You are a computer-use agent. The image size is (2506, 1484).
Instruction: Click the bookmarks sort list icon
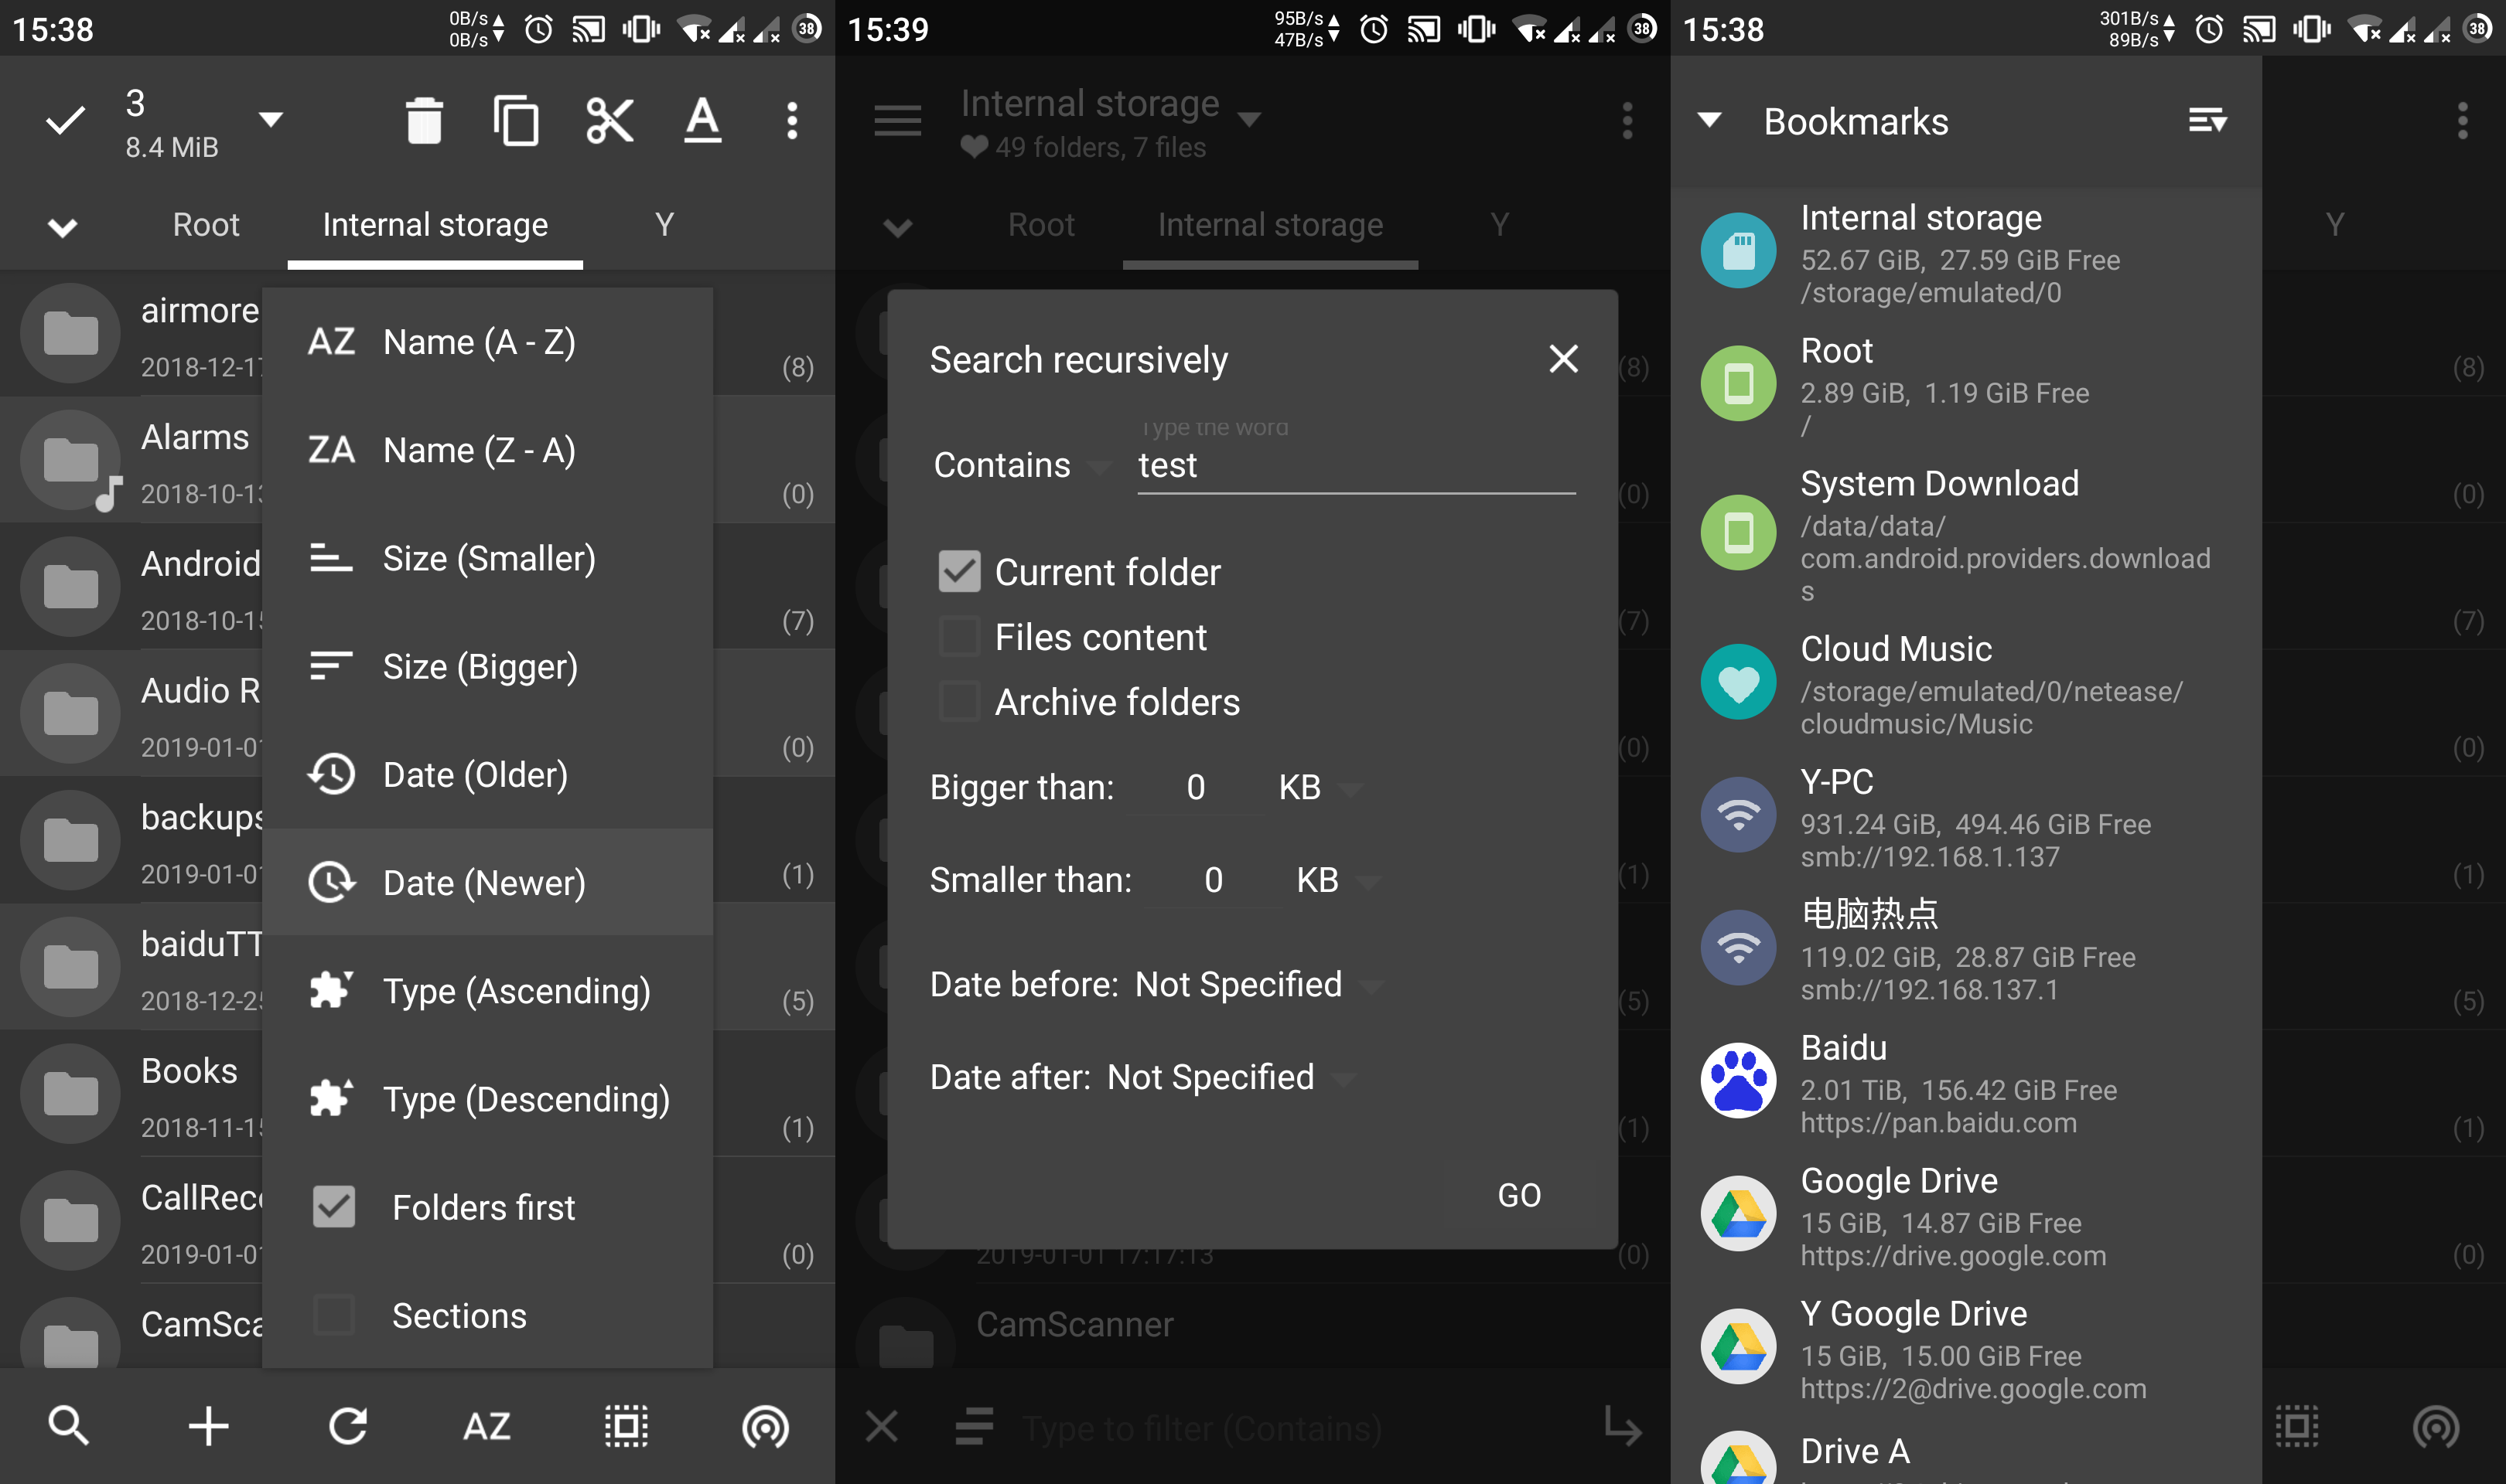(2207, 121)
